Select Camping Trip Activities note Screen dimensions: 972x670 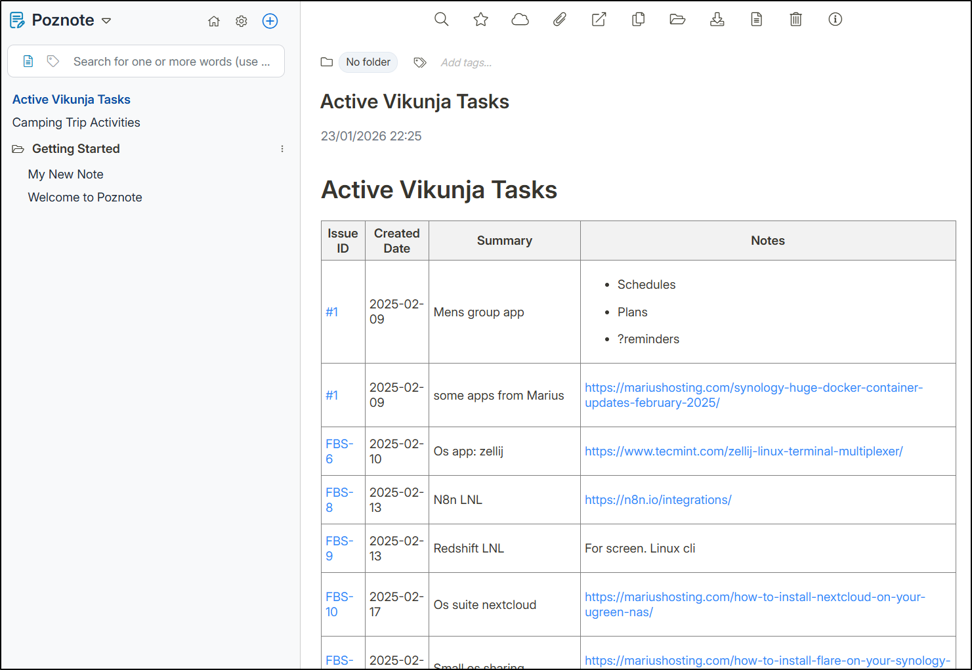(76, 123)
